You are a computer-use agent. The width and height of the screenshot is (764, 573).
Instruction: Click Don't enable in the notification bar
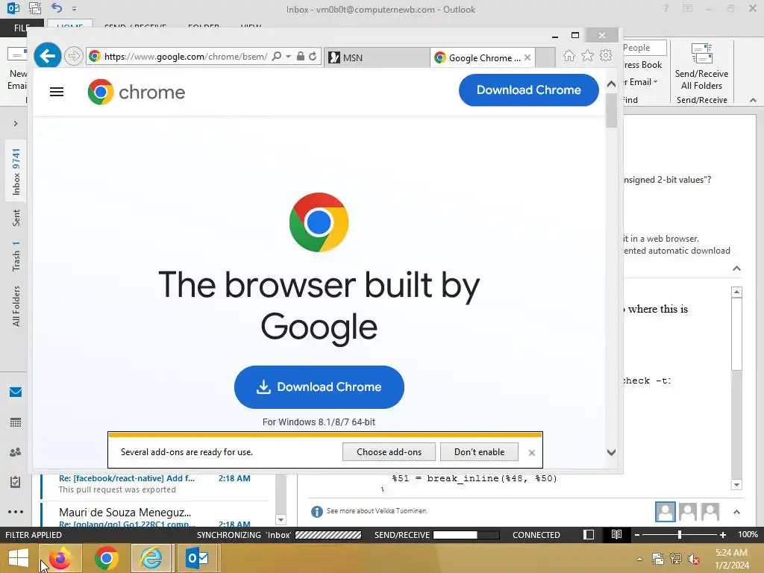[x=479, y=451]
